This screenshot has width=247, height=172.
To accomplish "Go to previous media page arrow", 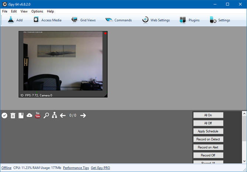I will point(63,115).
